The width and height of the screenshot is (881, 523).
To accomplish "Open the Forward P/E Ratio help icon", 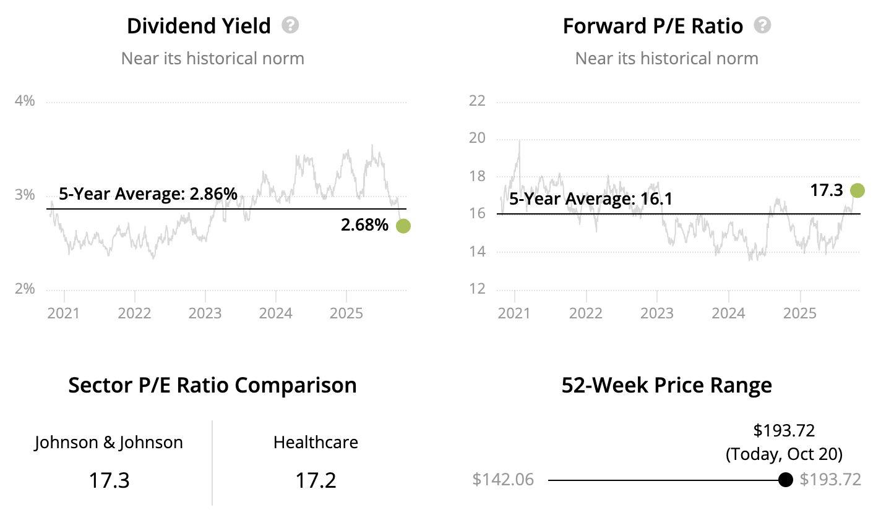I will [763, 25].
